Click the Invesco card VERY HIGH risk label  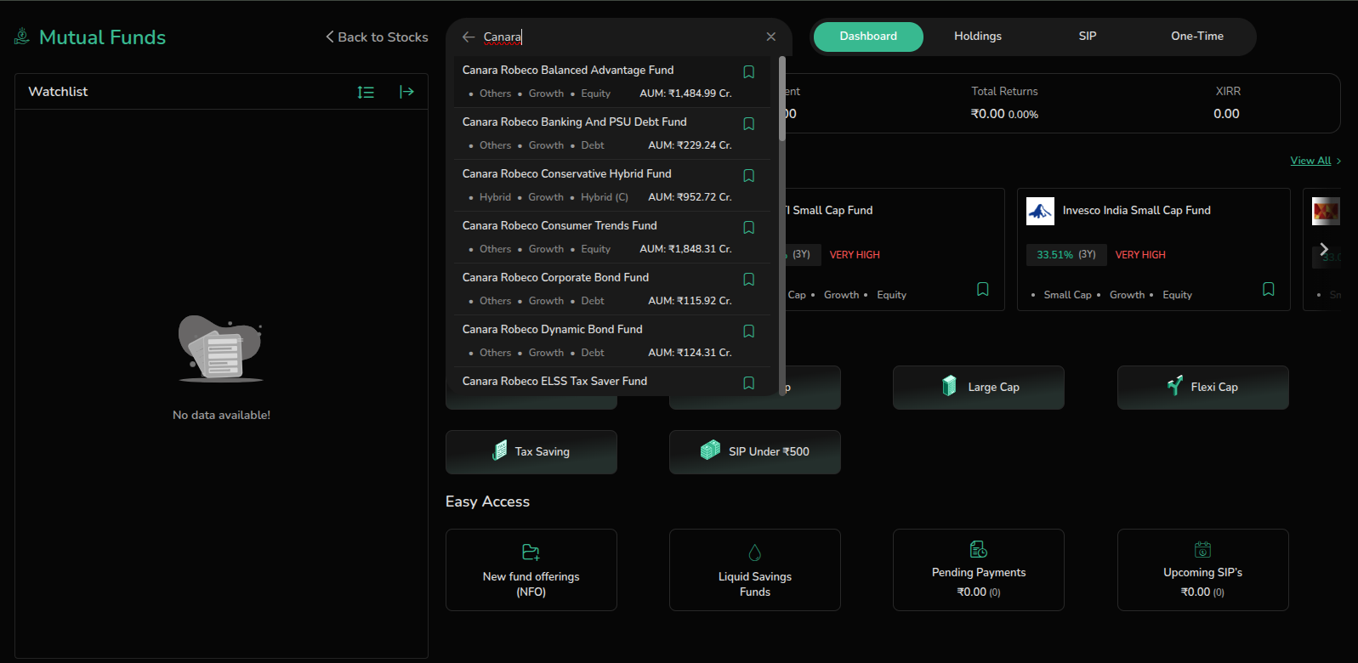(1140, 254)
